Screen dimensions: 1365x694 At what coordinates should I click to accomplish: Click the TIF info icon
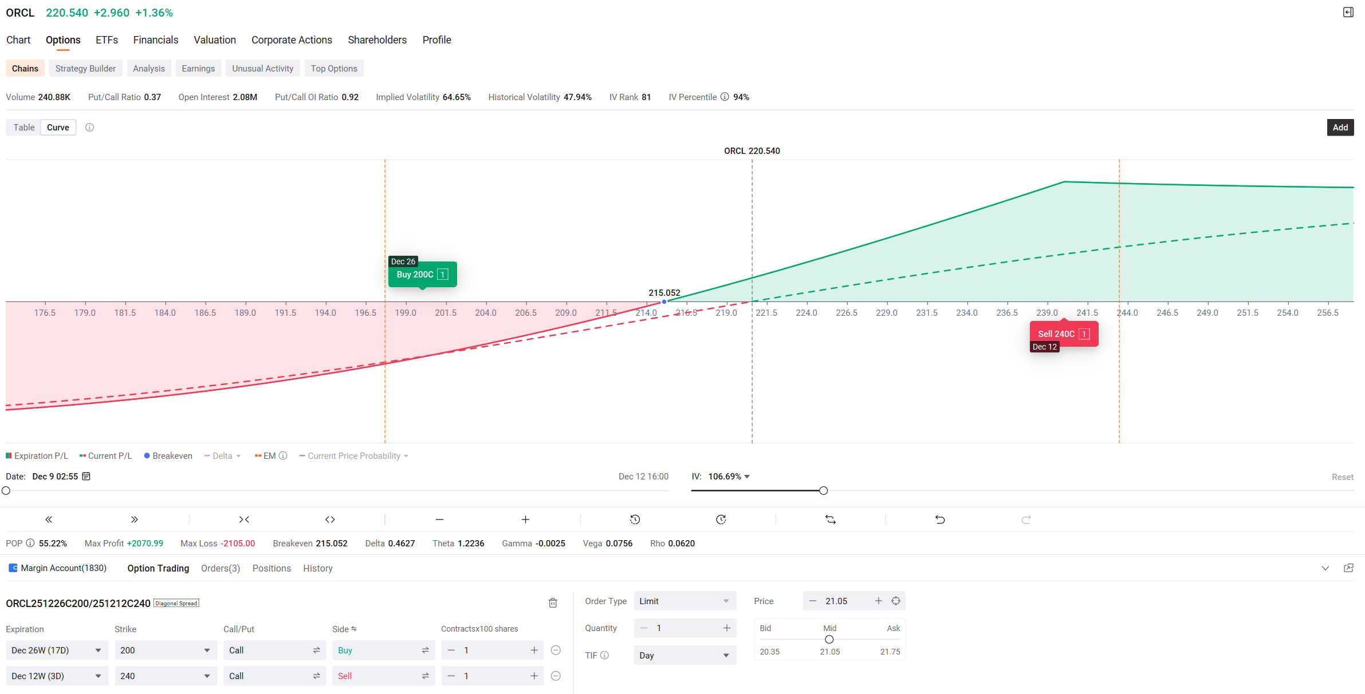coord(604,656)
